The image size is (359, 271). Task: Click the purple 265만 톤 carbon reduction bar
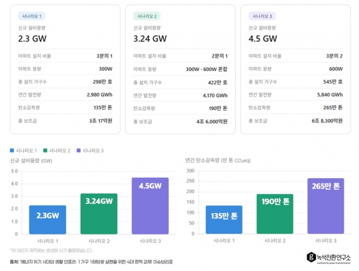click(x=326, y=206)
